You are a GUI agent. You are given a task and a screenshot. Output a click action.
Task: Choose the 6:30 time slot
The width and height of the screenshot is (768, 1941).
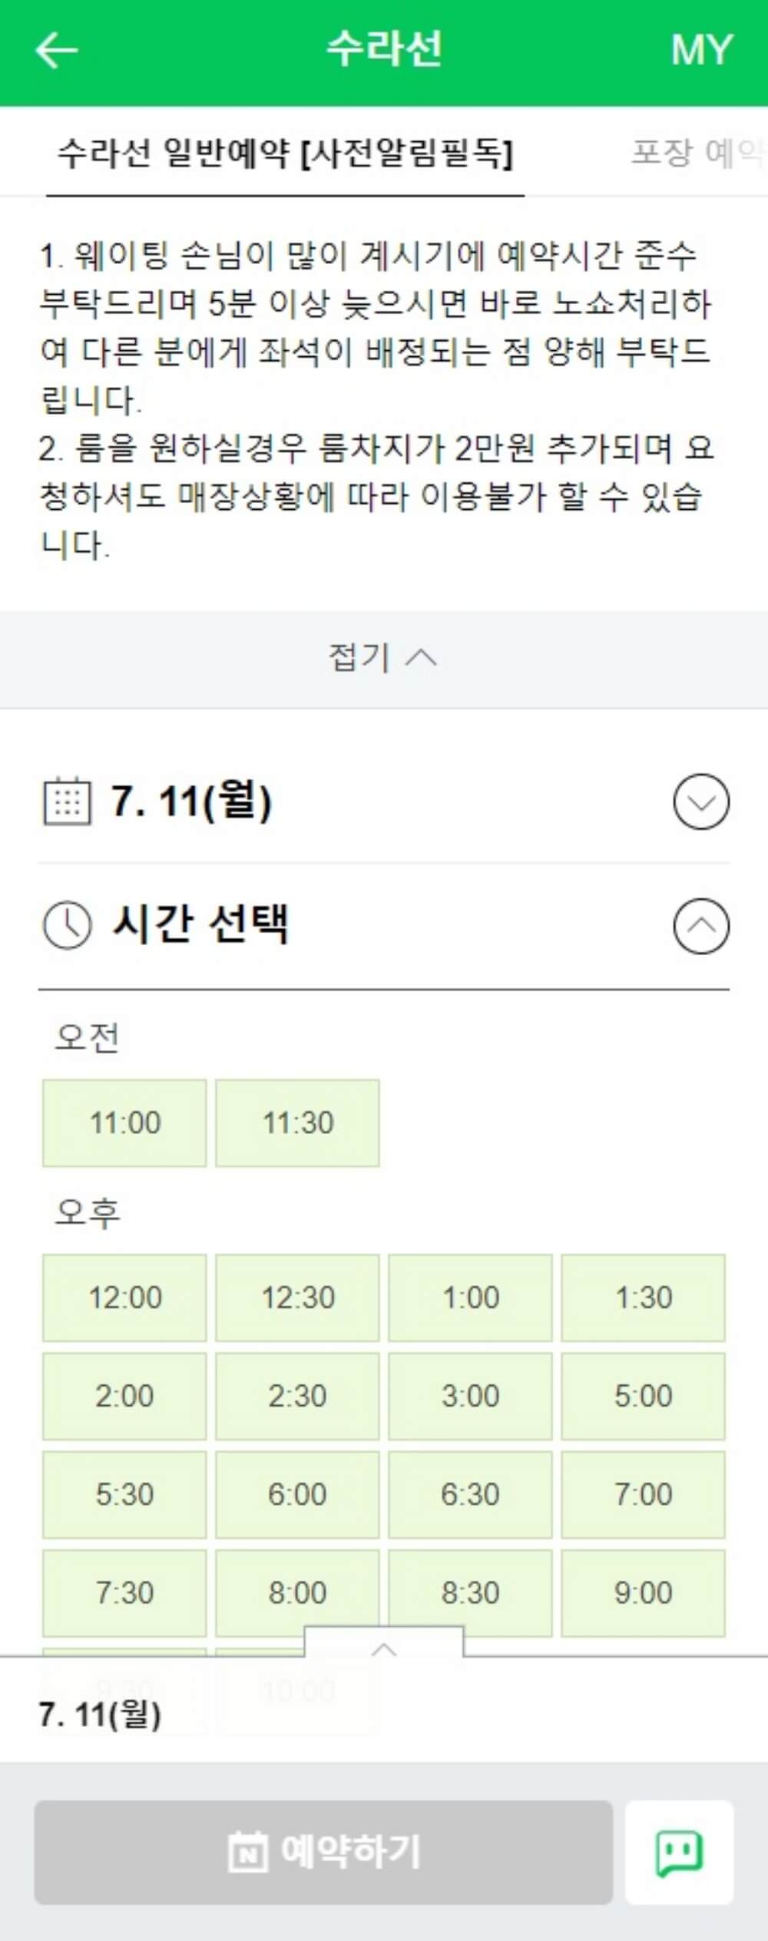[x=470, y=1495]
